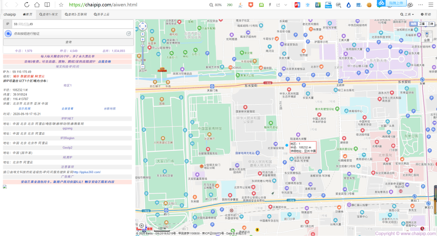Open the browser hamburger main menu
The height and width of the screenshot is (236, 437).
click(x=431, y=5)
